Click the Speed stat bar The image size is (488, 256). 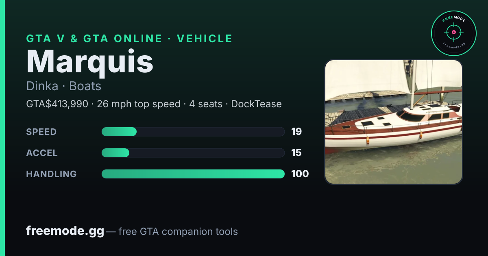[193, 132]
